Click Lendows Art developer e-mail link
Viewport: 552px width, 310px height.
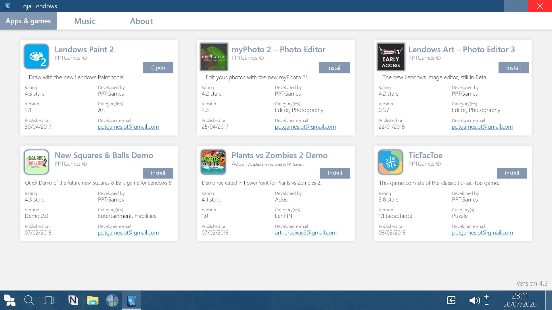click(x=482, y=127)
